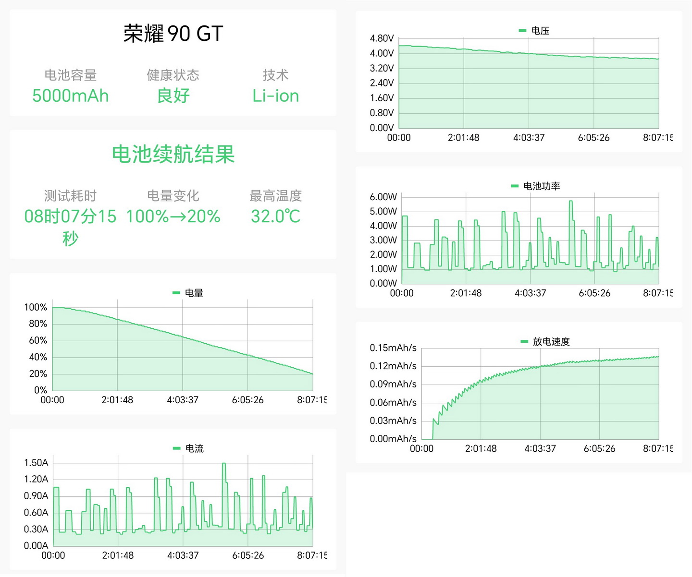
Task: Select the 100%→20% battery change value
Action: pyautogui.click(x=173, y=216)
